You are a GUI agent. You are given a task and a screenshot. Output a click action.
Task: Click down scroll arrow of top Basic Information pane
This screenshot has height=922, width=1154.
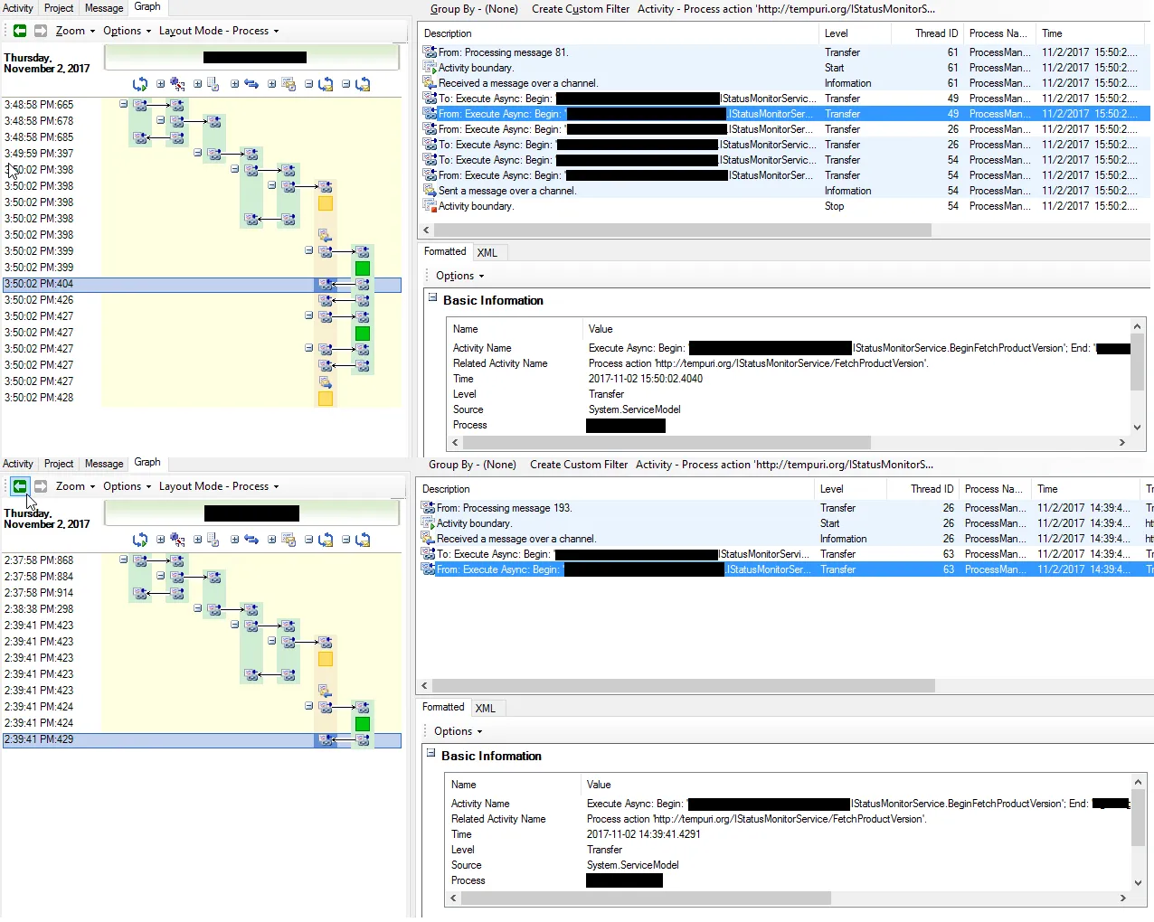pos(1138,428)
